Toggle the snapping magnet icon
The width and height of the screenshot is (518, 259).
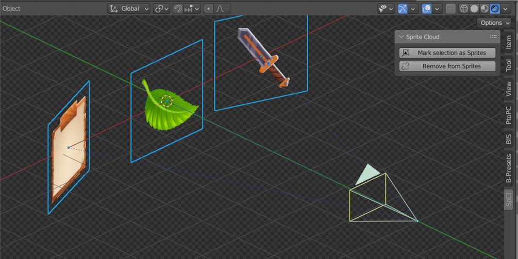click(x=178, y=9)
